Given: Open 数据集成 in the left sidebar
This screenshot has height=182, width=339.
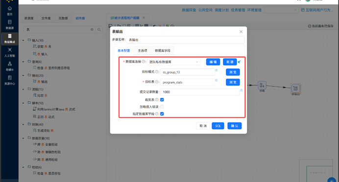Looking at the screenshot, I should pos(10,39).
